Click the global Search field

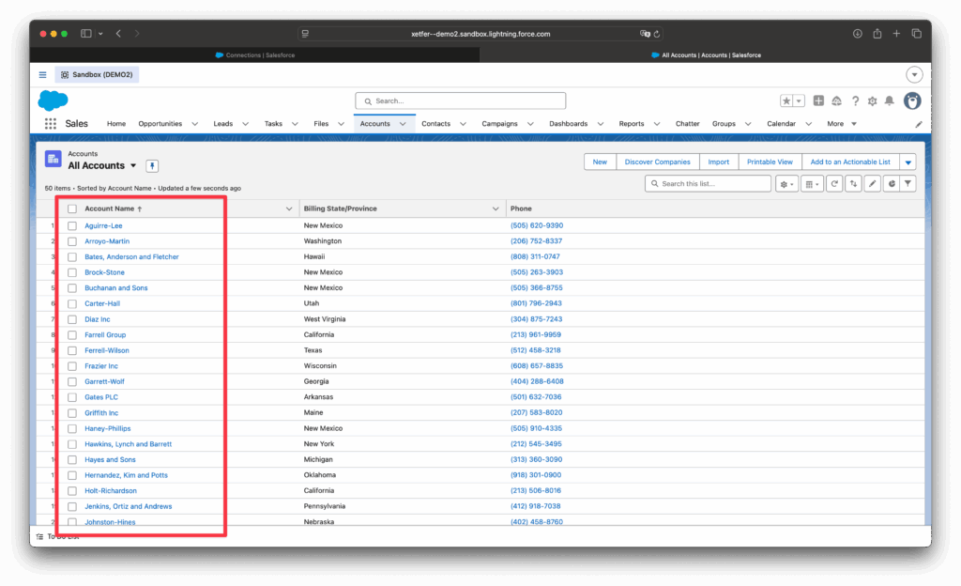(x=460, y=101)
